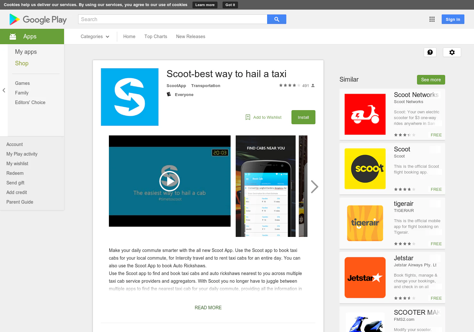The height and width of the screenshot is (332, 474).
Task: Open the tigerair app icon
Action: pyautogui.click(x=365, y=223)
